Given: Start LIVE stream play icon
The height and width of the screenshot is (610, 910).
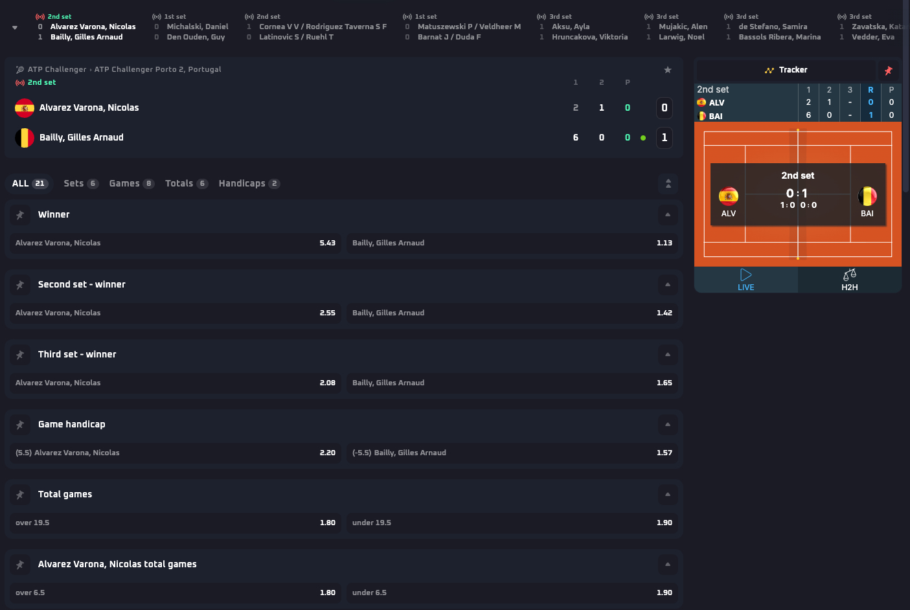Looking at the screenshot, I should tap(745, 275).
